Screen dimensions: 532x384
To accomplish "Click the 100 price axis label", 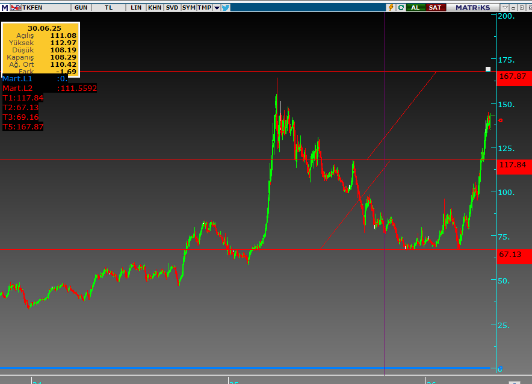I will coord(506,193).
